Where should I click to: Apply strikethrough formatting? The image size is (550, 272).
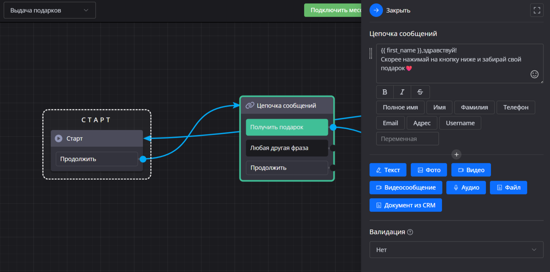tap(420, 92)
